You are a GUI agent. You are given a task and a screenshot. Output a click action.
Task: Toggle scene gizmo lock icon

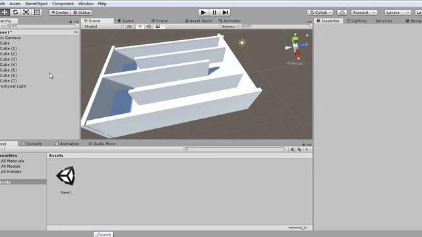(x=307, y=35)
